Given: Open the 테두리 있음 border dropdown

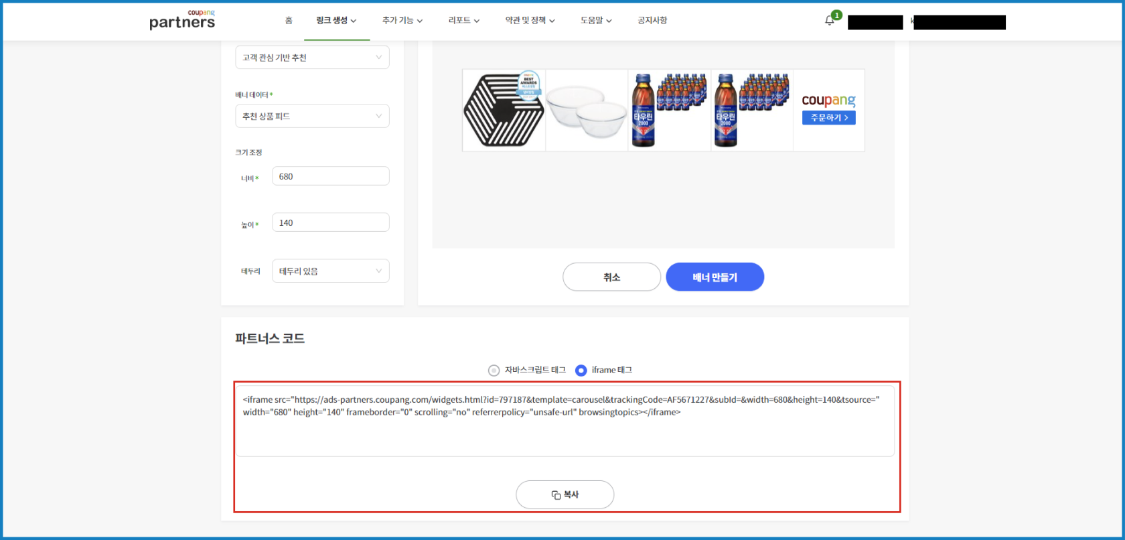Looking at the screenshot, I should (x=330, y=271).
